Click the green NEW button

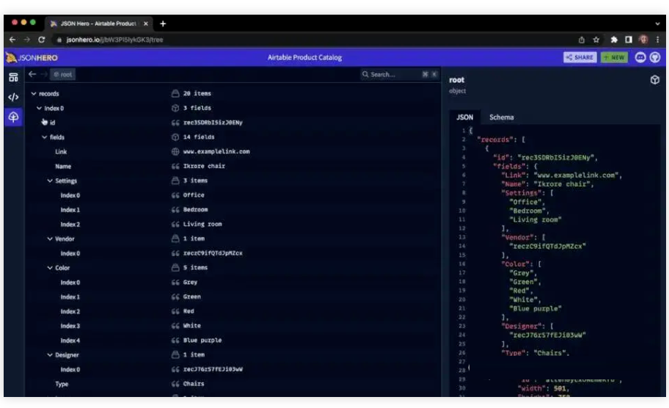[x=614, y=57]
